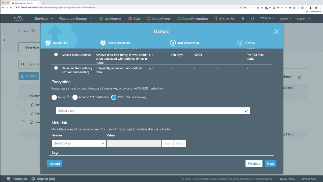Go forward in browser history
Screen dimensions: 323x182
coord(7,8)
